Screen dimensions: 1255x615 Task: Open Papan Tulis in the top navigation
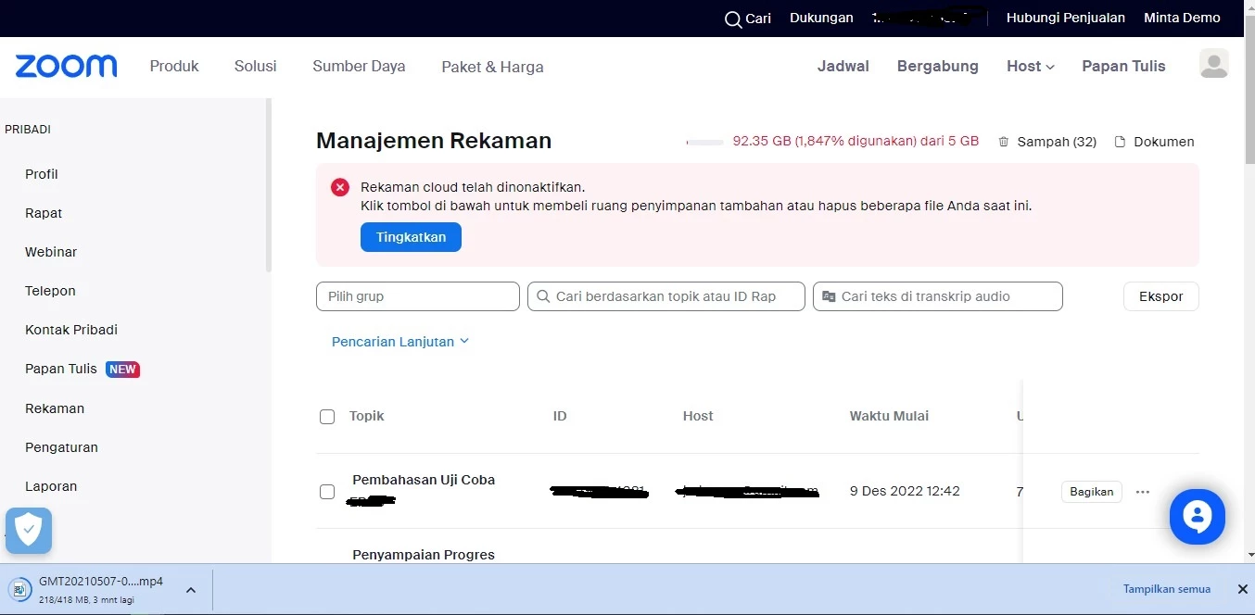coord(1123,66)
